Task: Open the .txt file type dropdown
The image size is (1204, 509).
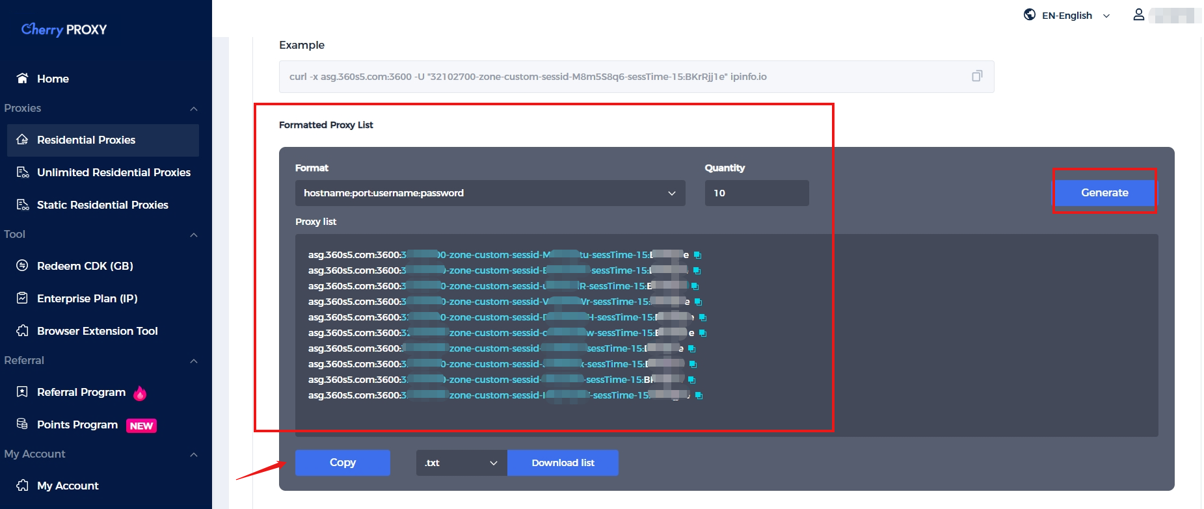Action: point(461,463)
